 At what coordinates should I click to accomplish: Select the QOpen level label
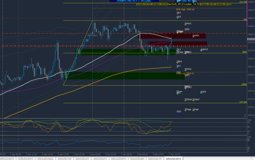(196, 99)
